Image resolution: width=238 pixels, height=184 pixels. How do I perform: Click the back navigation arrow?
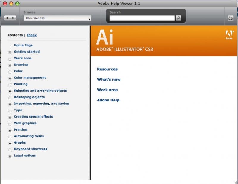click(7, 18)
